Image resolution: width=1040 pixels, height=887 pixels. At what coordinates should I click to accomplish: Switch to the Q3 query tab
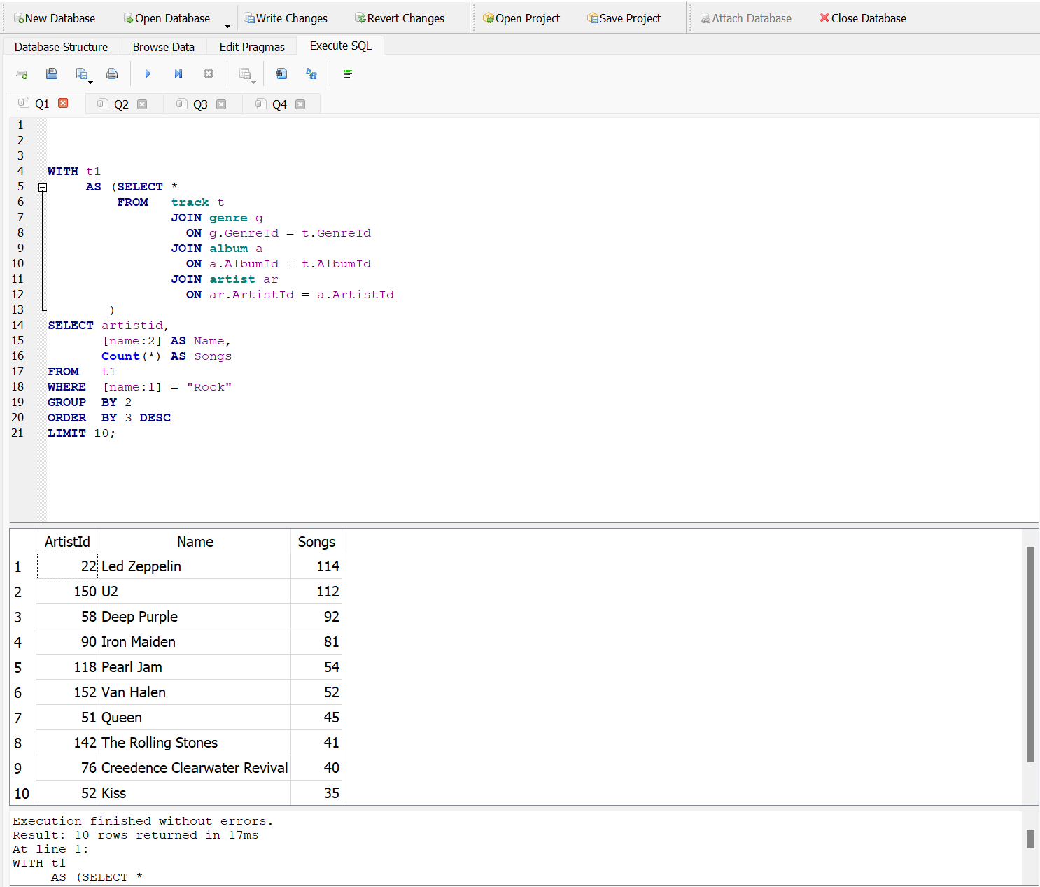(201, 104)
